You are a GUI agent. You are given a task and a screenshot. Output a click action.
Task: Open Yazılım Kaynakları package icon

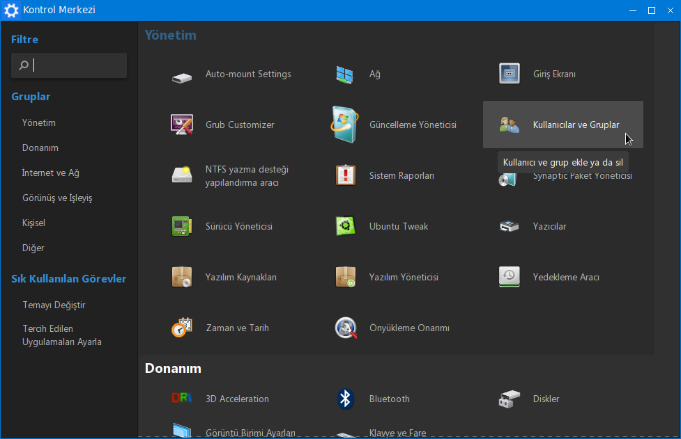[181, 277]
